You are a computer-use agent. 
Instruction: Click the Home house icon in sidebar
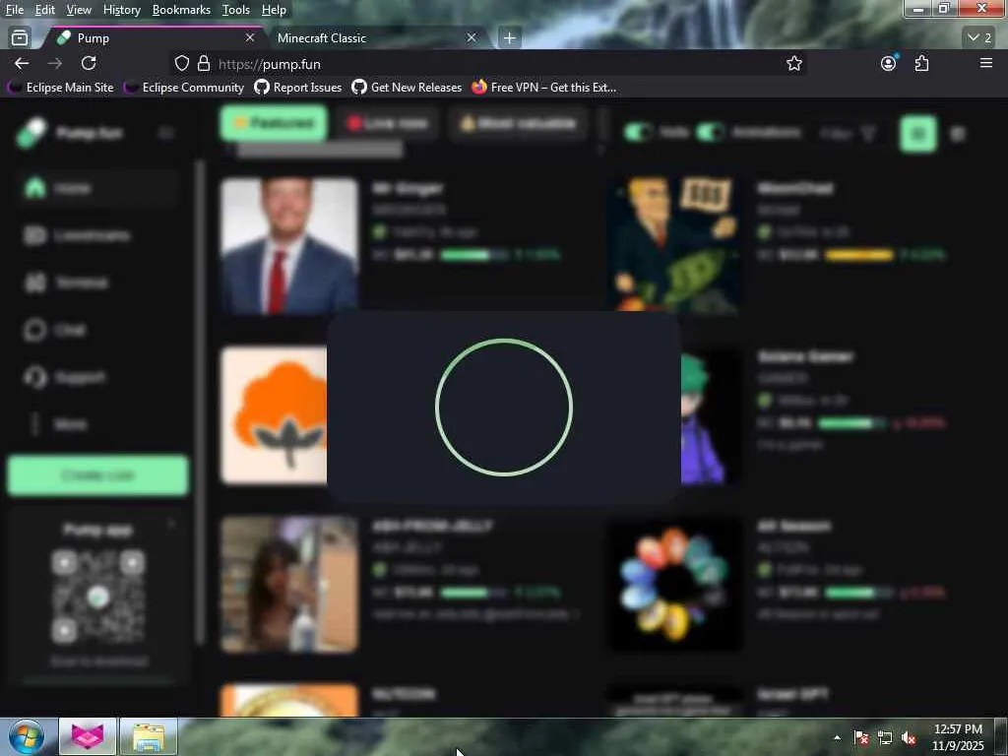pos(34,188)
